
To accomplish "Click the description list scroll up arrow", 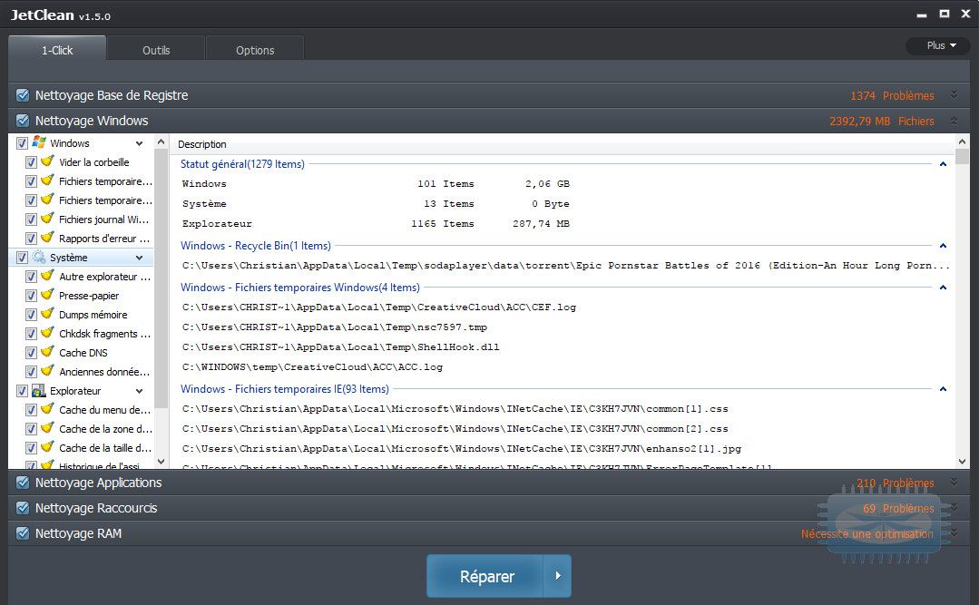I will [x=962, y=141].
